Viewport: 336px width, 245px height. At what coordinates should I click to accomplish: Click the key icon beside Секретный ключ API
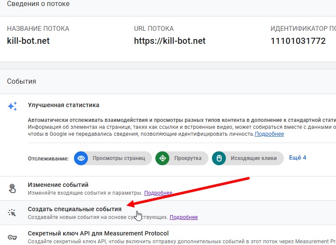coord(12,237)
